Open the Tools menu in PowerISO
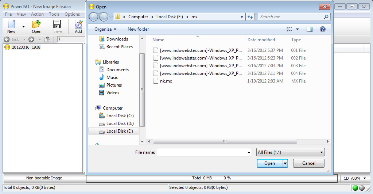Image resolution: width=373 pixels, height=194 pixels. 54,14
